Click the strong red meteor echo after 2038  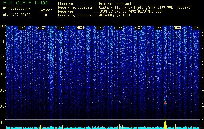(x=165, y=103)
